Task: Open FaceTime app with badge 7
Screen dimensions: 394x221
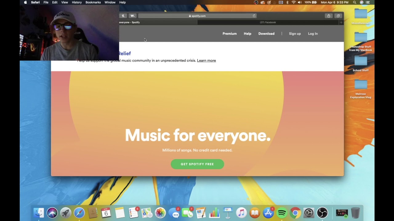Action: (x=187, y=213)
